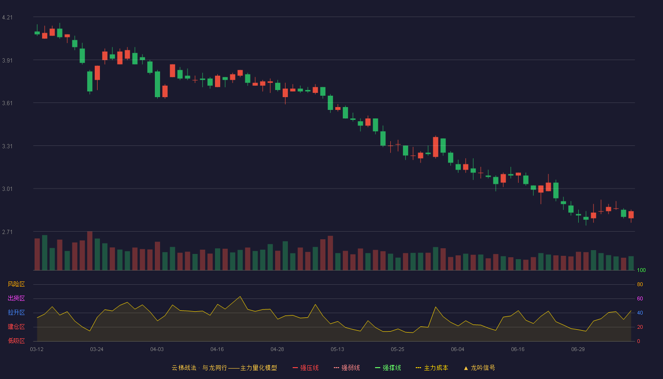Click the 建仓区 zone label

(16, 327)
